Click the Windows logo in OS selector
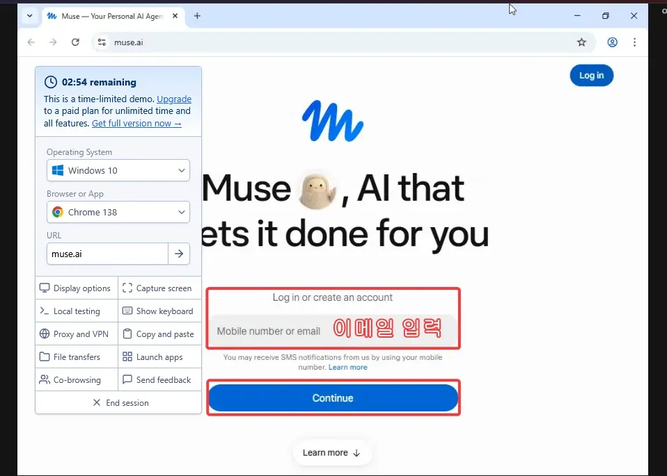 coord(57,170)
